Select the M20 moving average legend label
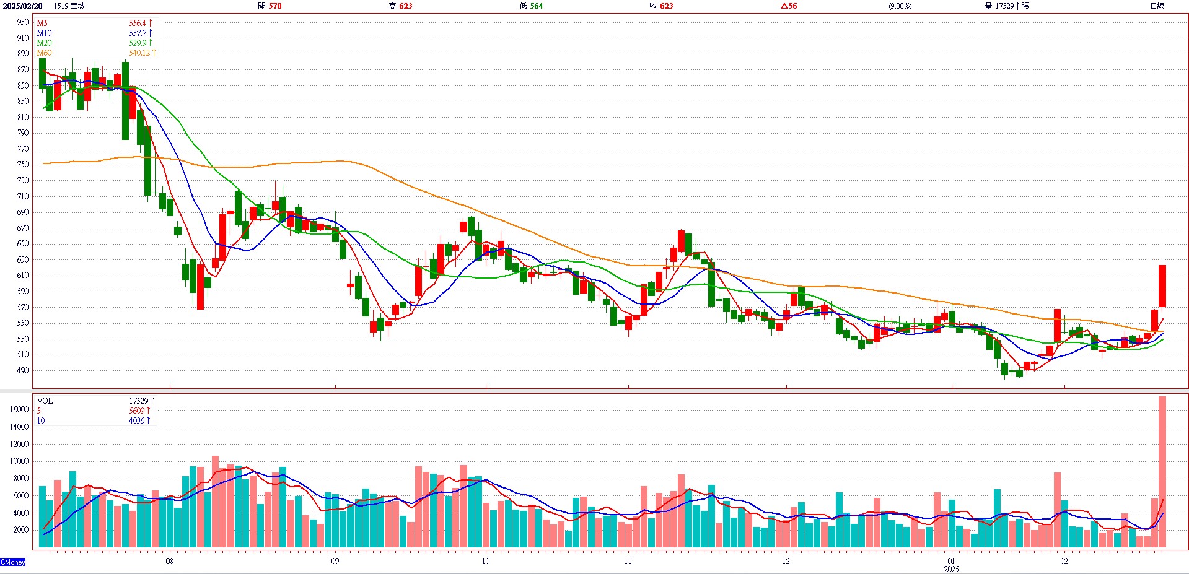The image size is (1189, 574). pos(44,43)
